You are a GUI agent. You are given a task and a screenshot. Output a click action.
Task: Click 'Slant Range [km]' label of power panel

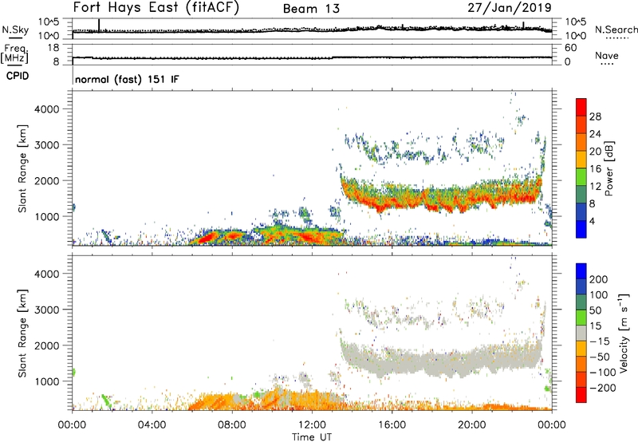tap(22, 168)
